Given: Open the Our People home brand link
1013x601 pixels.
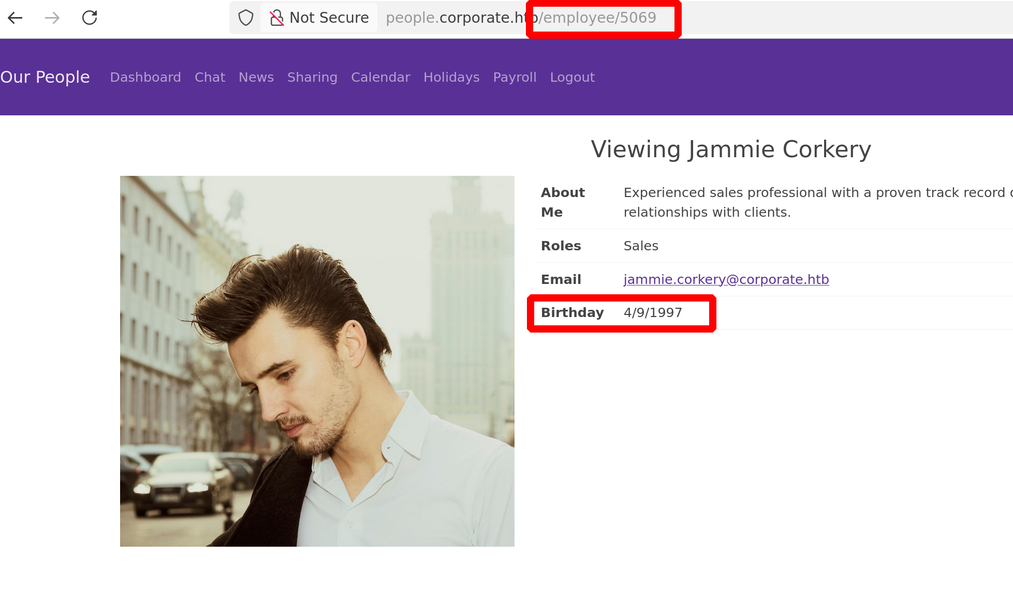Looking at the screenshot, I should click(x=45, y=77).
